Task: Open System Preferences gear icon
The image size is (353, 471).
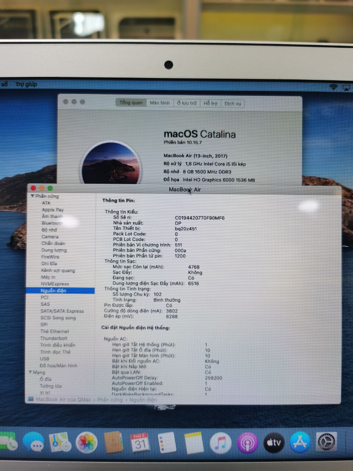Action: click(x=327, y=442)
